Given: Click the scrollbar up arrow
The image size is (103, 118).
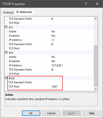Looking at the screenshot, I should [x=95, y=19].
